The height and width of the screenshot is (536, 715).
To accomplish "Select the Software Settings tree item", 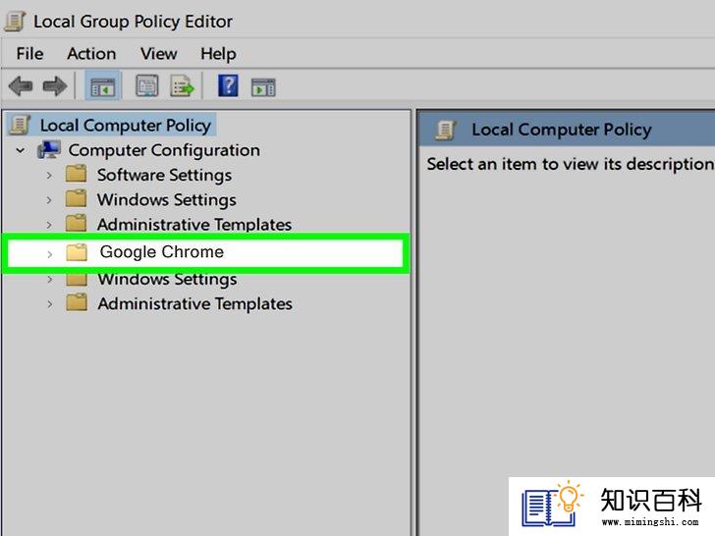I will click(x=164, y=176).
